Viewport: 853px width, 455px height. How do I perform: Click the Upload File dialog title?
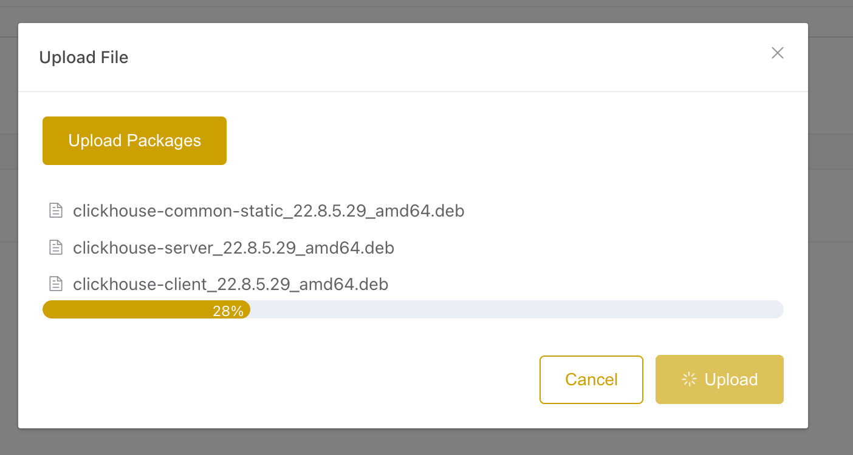(x=84, y=57)
